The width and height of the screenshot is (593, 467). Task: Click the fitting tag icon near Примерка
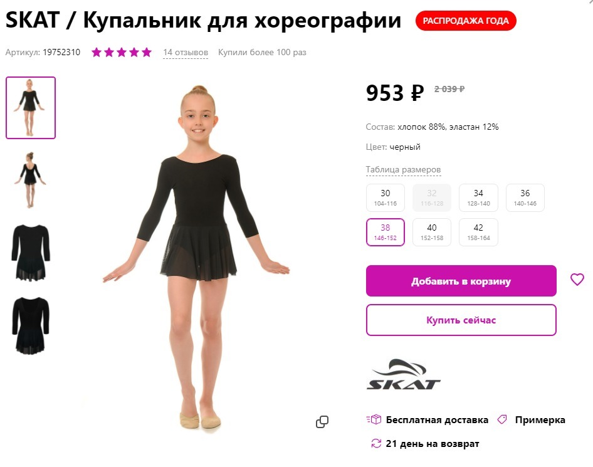[502, 419]
